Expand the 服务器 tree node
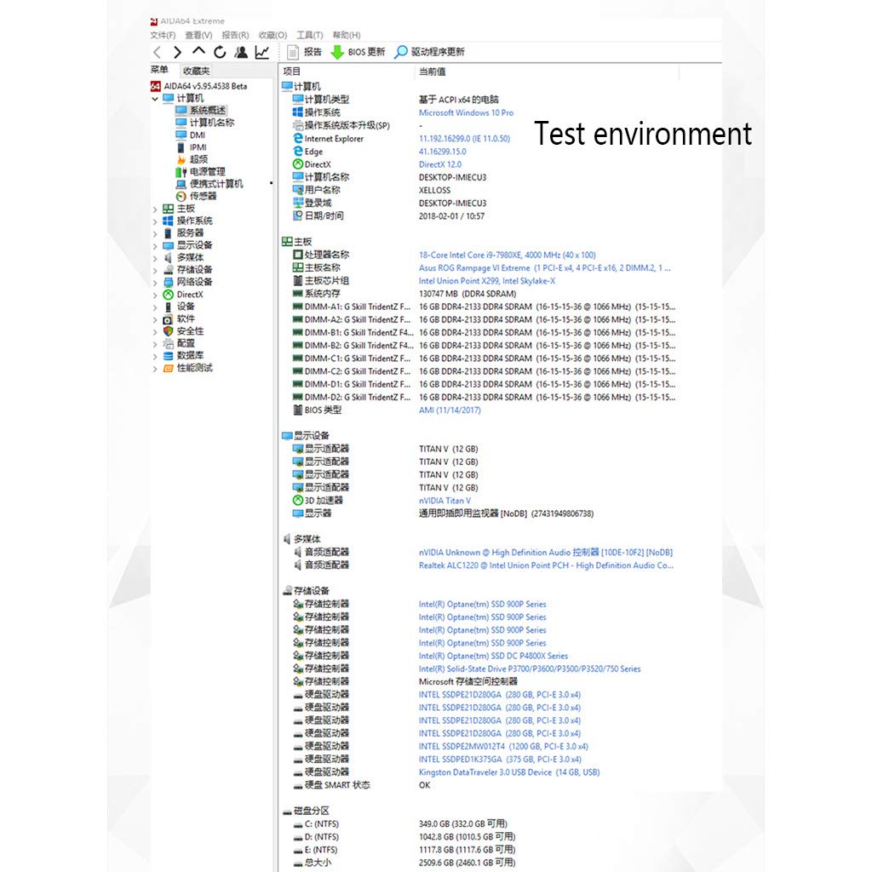This screenshot has width=872, height=872. click(x=155, y=233)
